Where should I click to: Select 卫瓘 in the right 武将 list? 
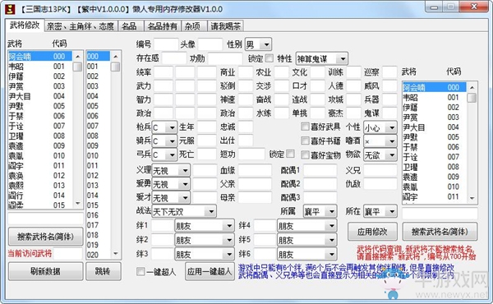(x=435, y=167)
